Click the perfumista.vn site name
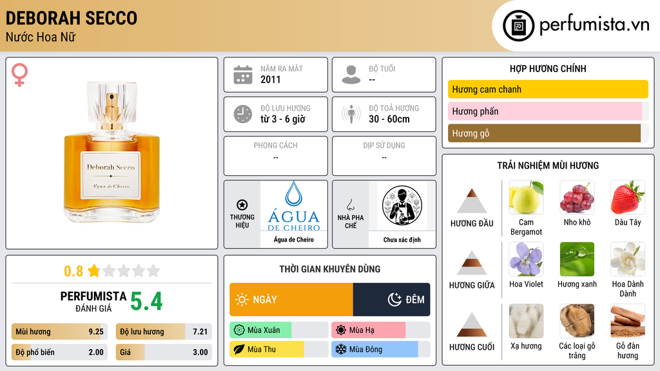 (x=594, y=25)
